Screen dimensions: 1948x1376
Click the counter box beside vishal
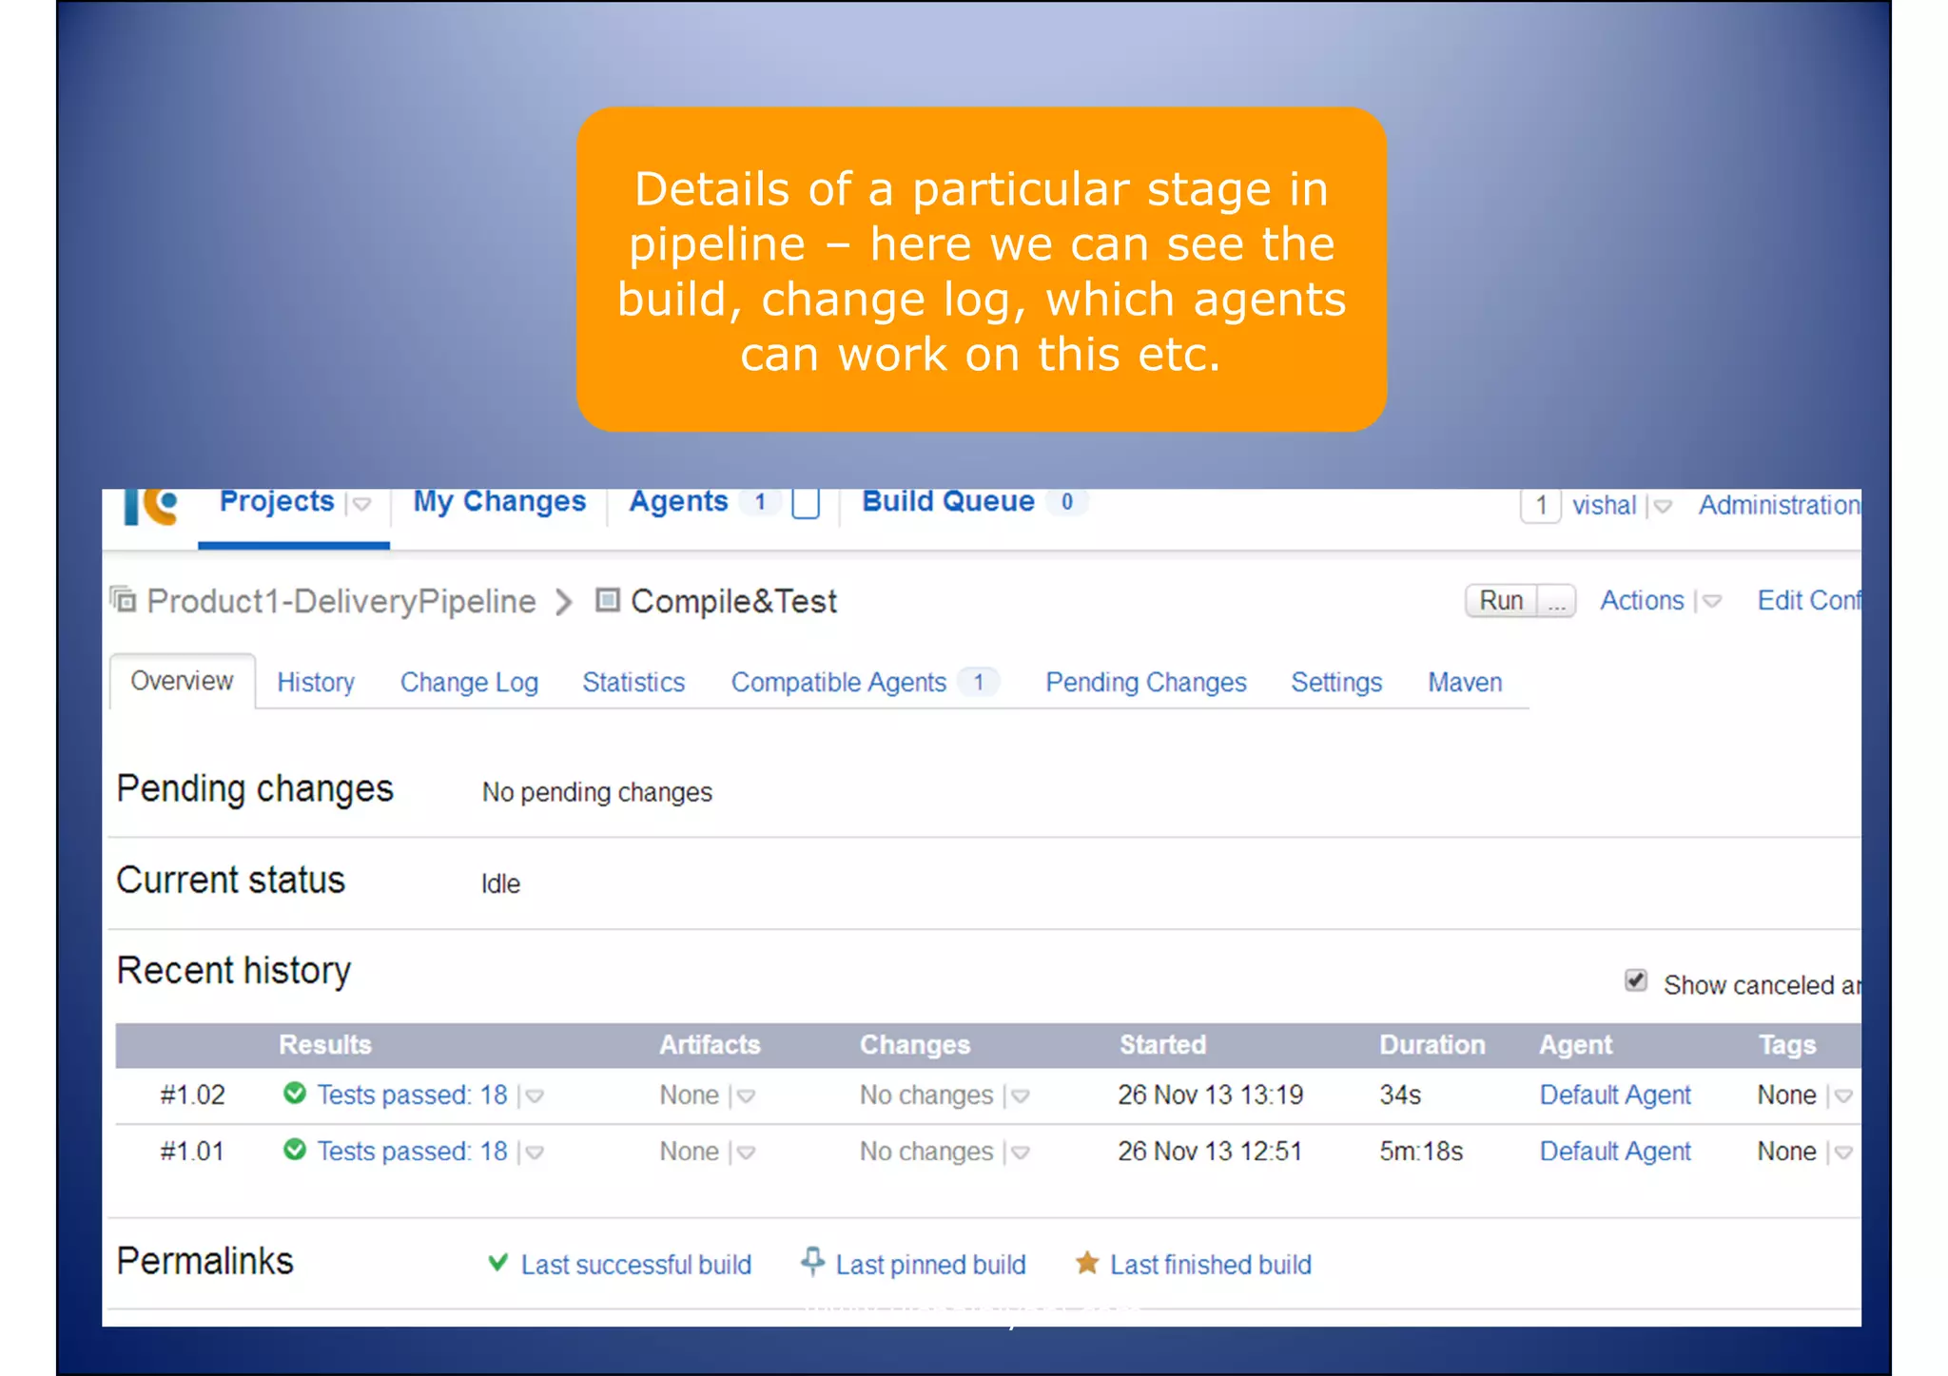coord(1541,505)
